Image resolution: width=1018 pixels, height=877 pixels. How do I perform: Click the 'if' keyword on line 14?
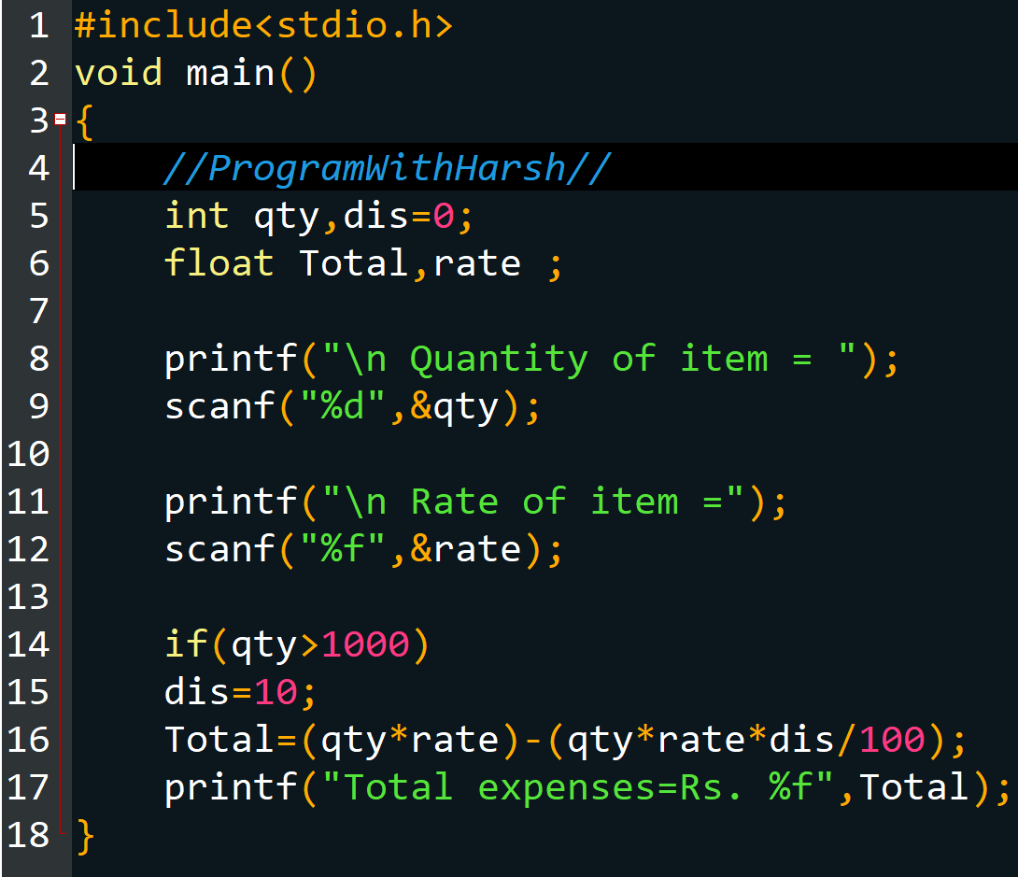point(187,644)
